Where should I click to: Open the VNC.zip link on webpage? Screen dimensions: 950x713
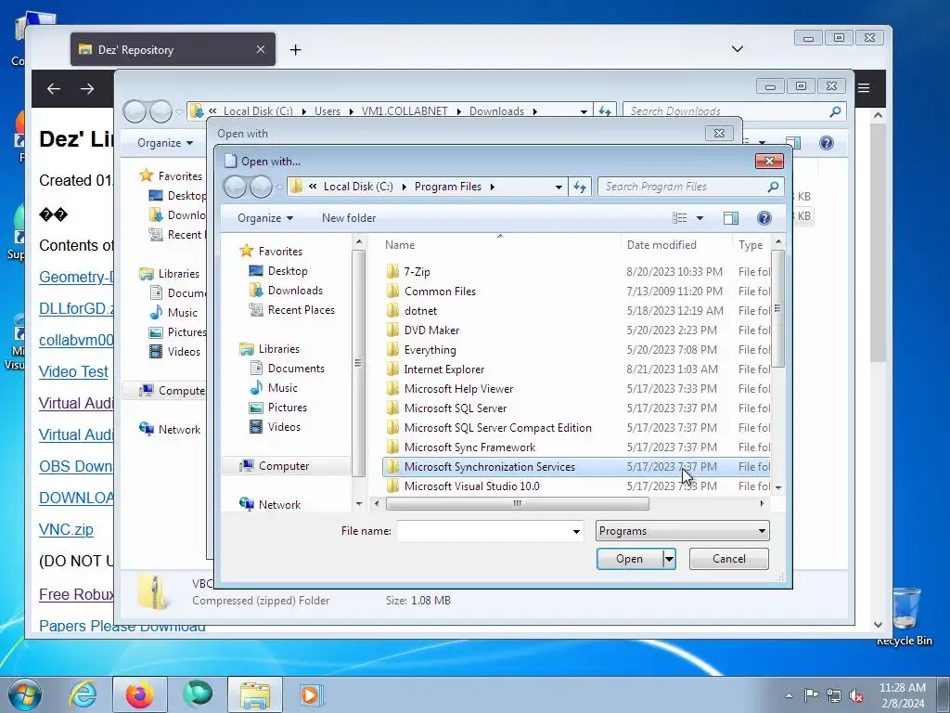tap(66, 529)
